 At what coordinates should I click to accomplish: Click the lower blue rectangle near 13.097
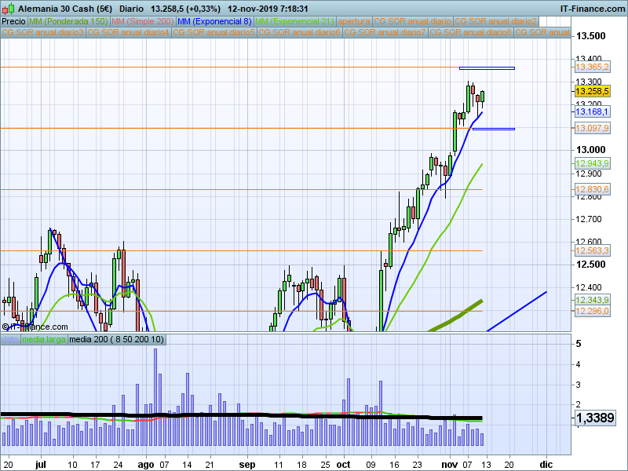click(494, 129)
